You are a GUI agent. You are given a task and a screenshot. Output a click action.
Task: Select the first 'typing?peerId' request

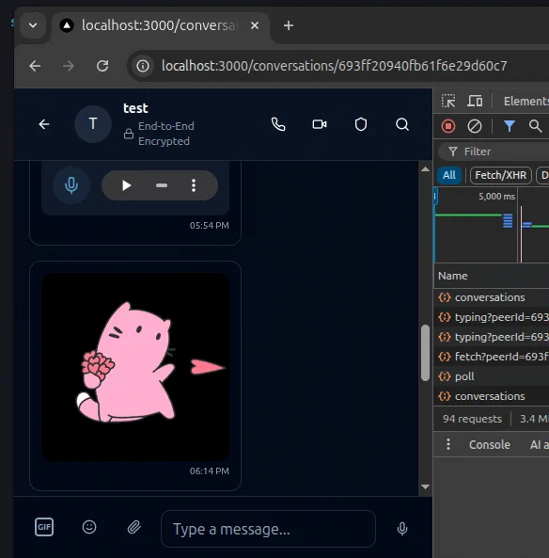tap(492, 317)
